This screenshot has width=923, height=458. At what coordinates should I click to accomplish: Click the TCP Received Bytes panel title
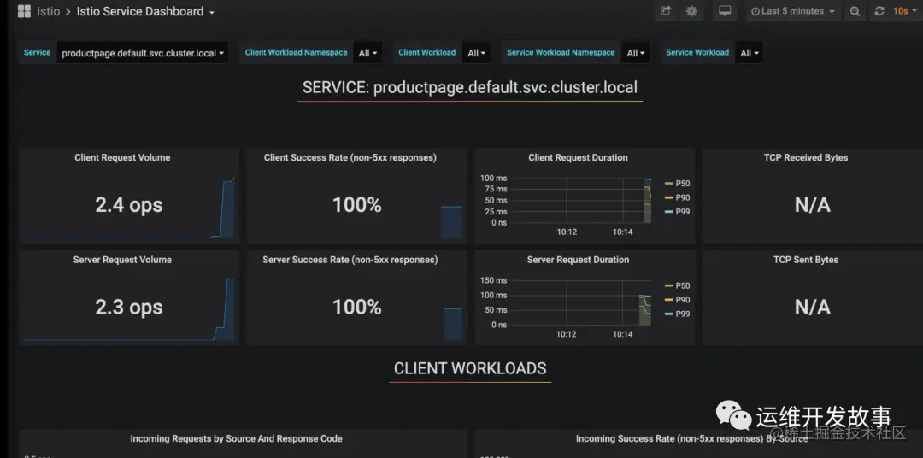click(806, 158)
